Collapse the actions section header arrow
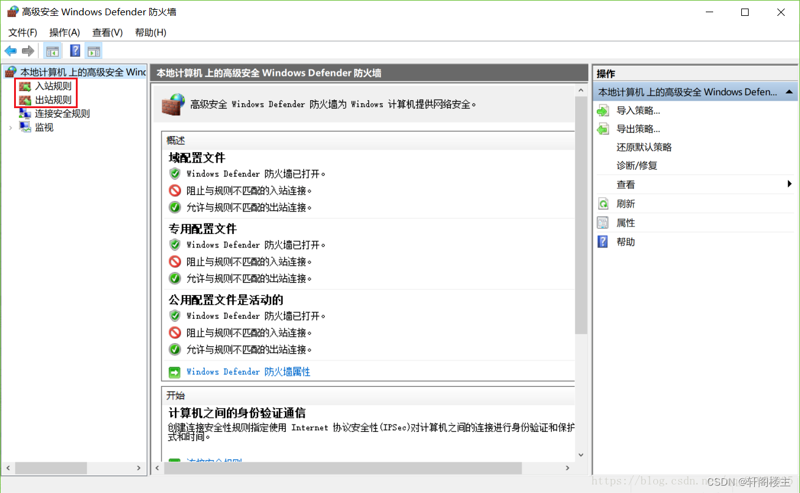 [789, 92]
